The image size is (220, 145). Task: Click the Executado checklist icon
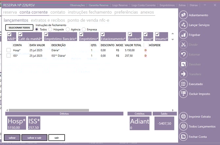[183, 84]
